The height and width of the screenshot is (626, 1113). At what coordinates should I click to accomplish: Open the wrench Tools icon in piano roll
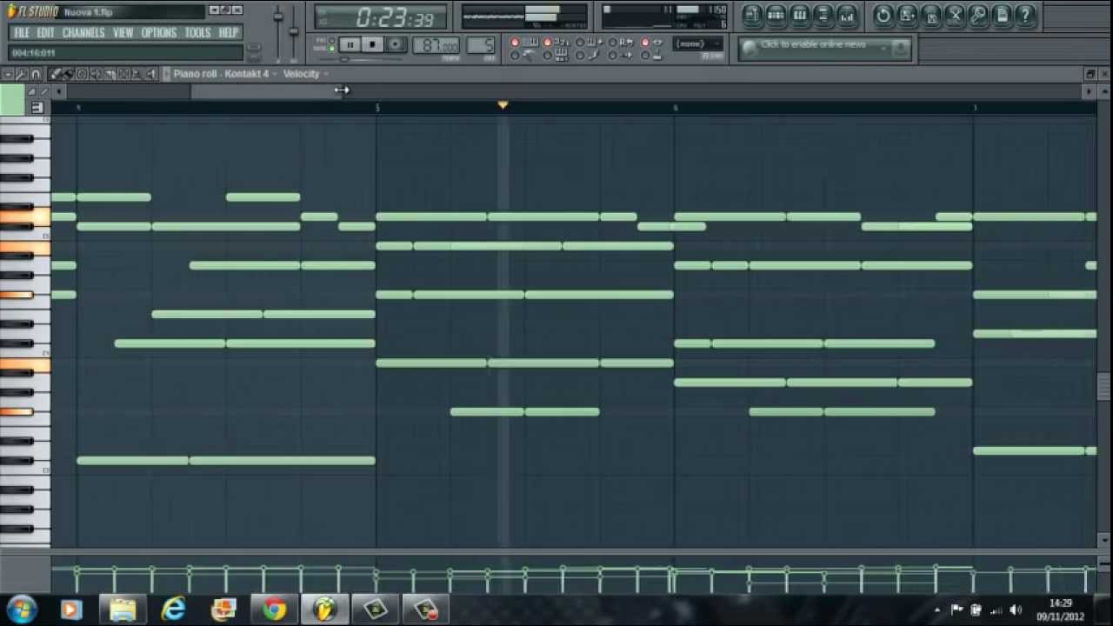21,74
